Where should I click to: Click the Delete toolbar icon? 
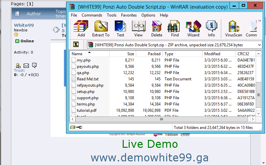coord(157,28)
